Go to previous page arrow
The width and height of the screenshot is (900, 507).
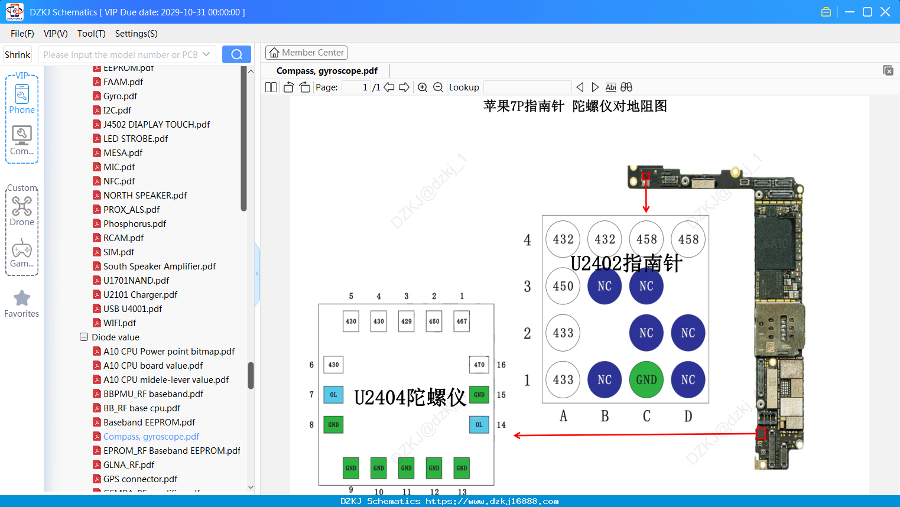(389, 87)
